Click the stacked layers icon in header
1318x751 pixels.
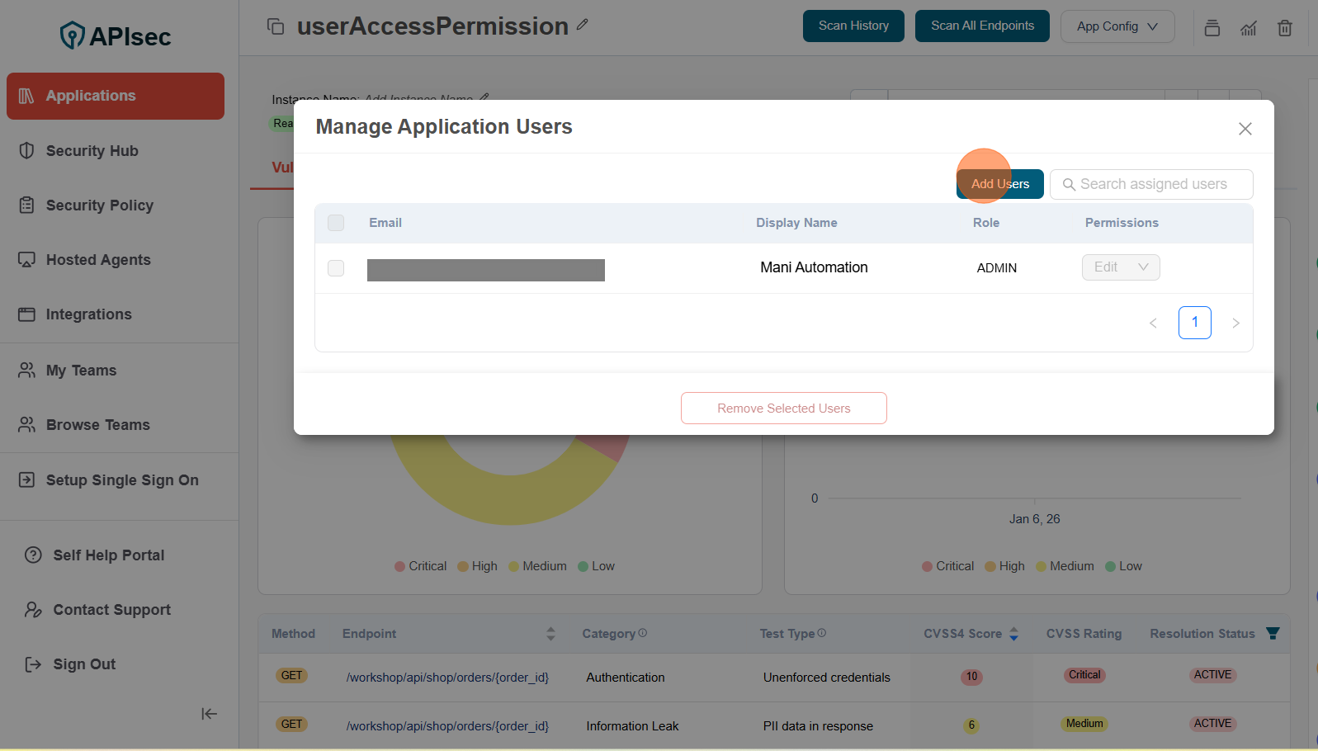[1212, 28]
